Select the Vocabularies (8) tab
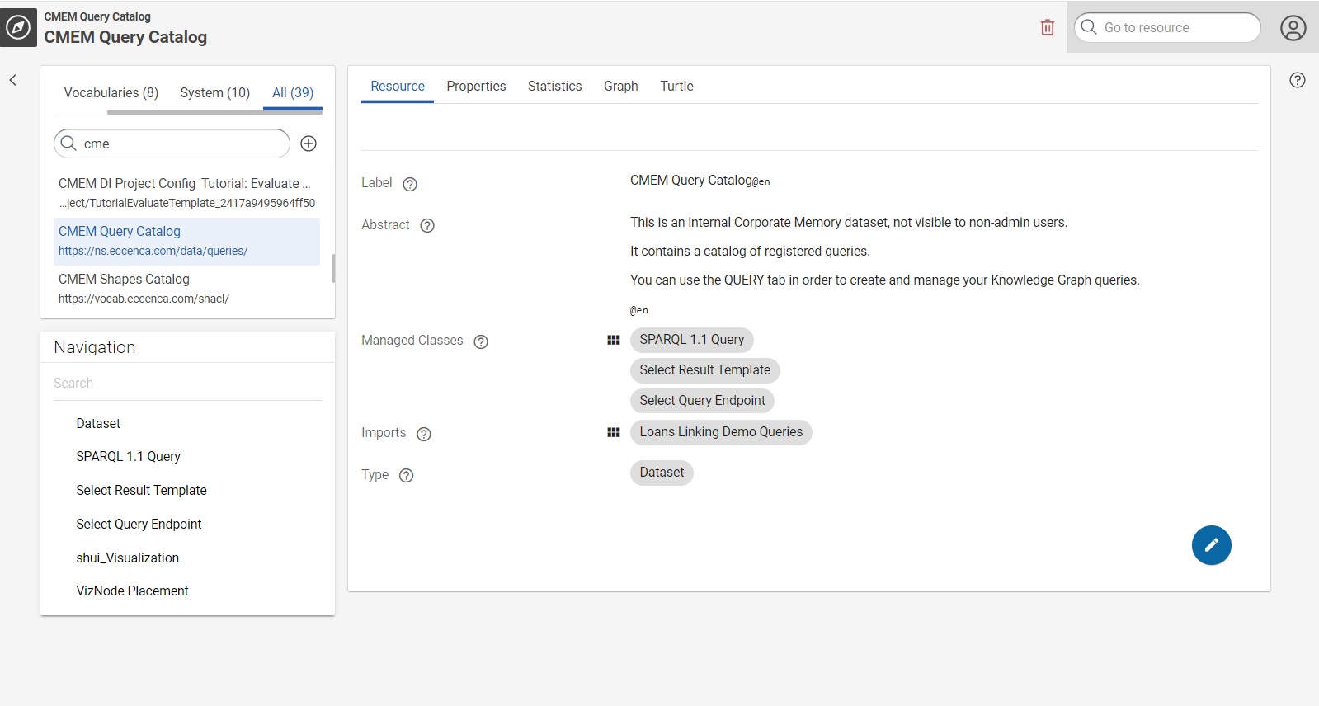The image size is (1319, 706). point(111,92)
